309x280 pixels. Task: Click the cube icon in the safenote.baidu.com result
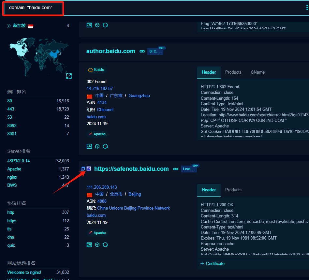[97, 245]
